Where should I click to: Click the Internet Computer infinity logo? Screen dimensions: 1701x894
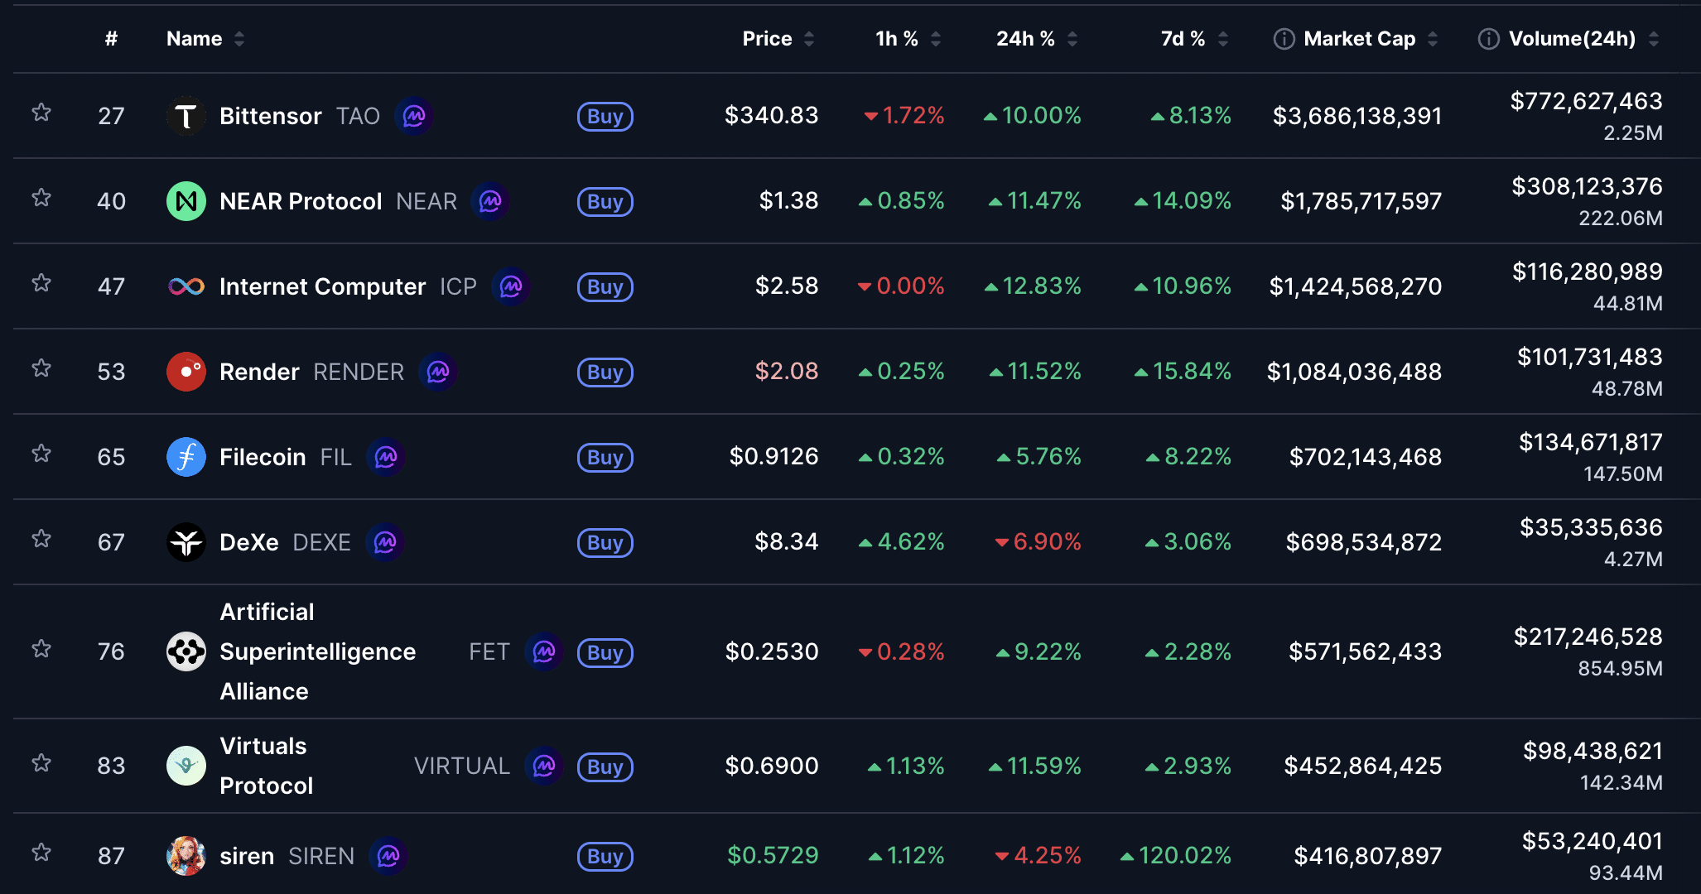pos(186,286)
